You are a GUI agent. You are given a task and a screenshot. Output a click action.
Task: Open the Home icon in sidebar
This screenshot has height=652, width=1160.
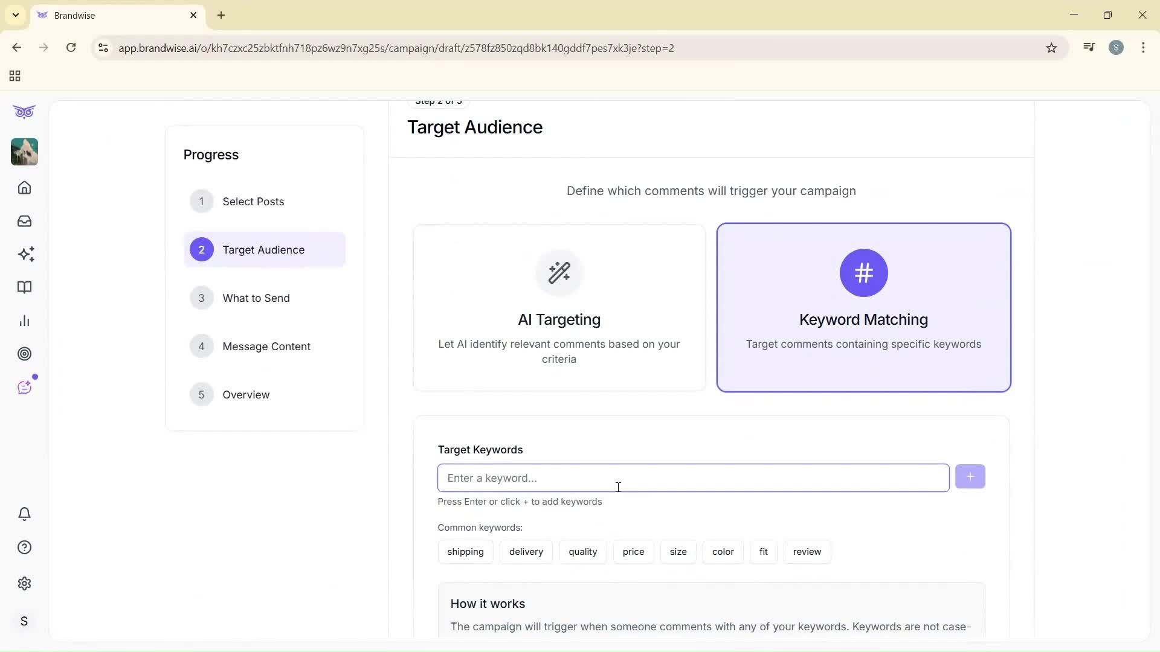point(24,188)
